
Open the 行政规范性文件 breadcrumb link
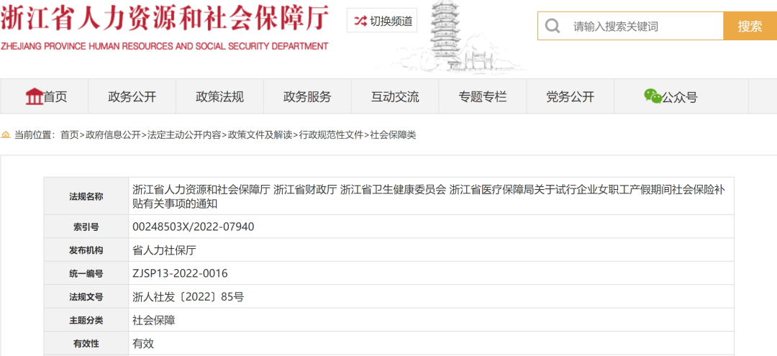coord(331,135)
